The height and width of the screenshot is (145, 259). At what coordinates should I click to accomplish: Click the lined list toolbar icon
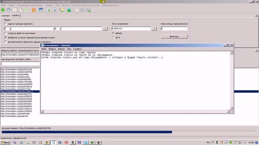pos(83,10)
